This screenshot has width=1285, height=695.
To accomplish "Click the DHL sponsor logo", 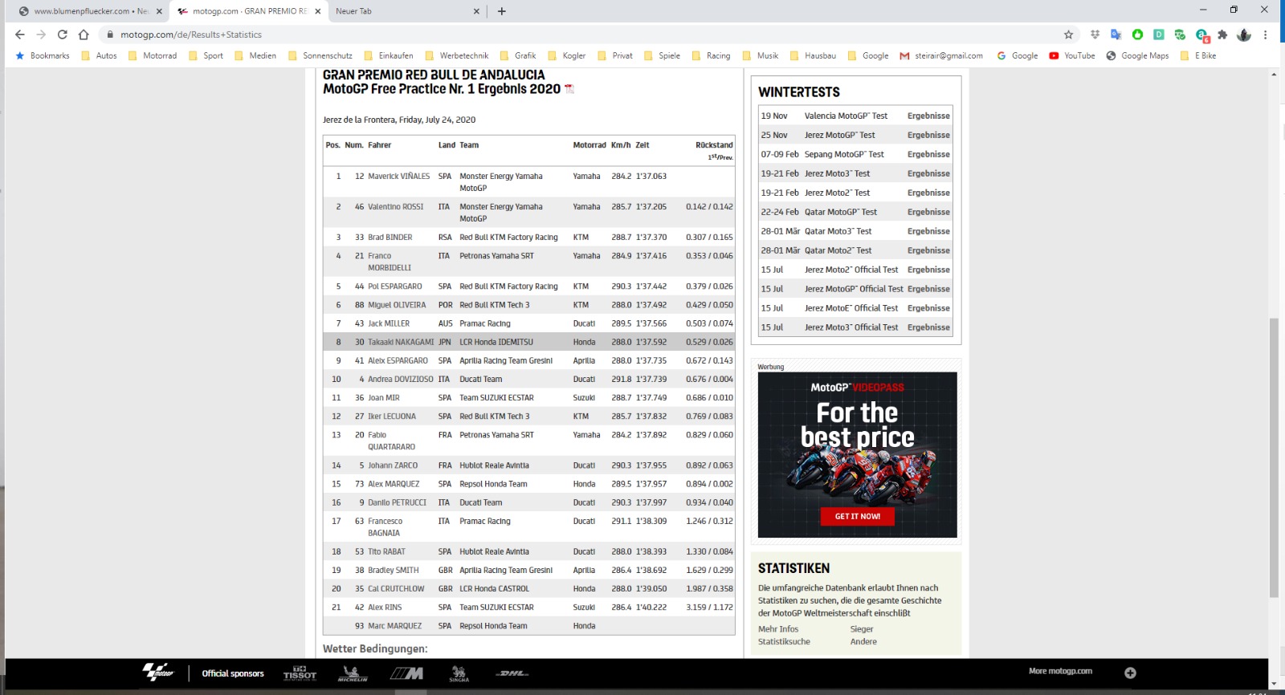I will click(x=512, y=673).
